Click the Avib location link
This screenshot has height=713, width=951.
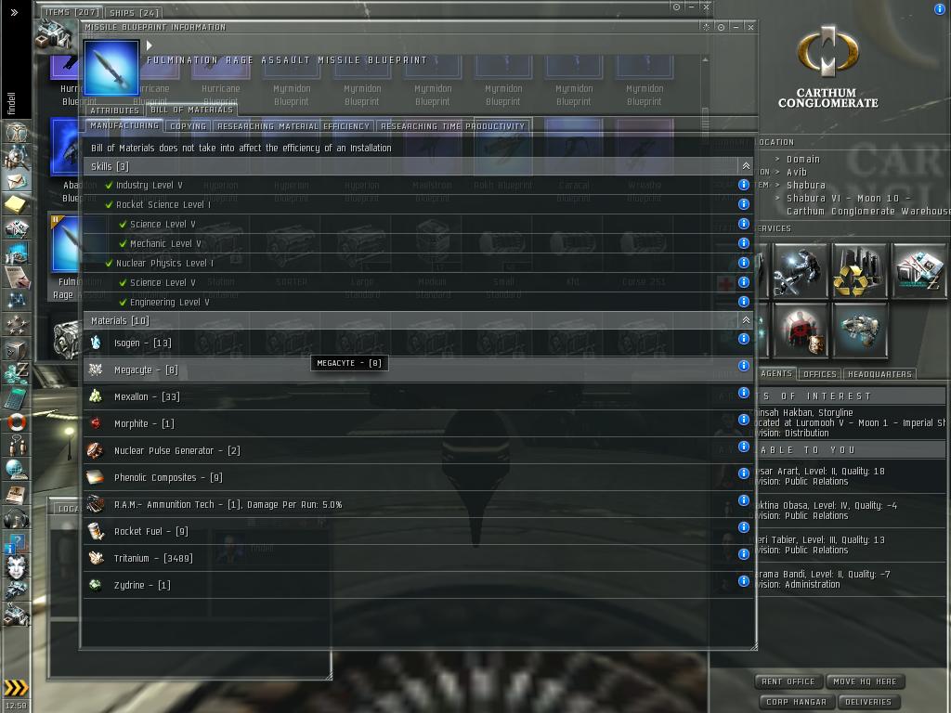[796, 172]
